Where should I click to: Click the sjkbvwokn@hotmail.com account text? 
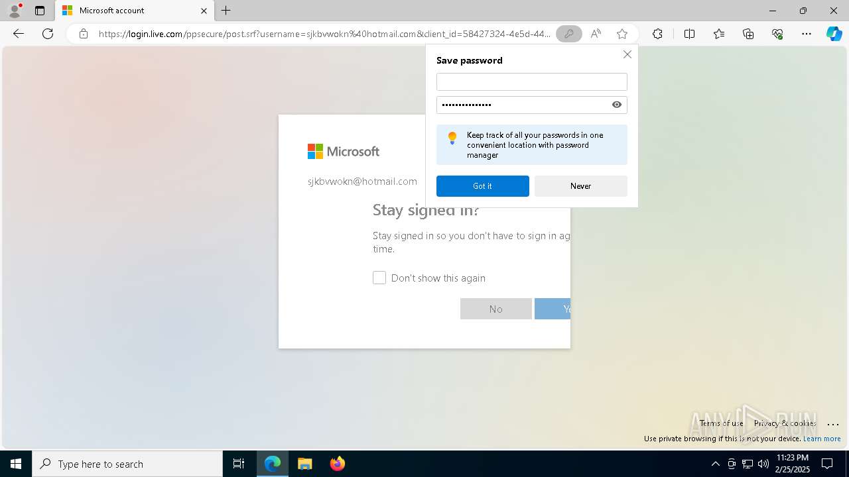[362, 182]
